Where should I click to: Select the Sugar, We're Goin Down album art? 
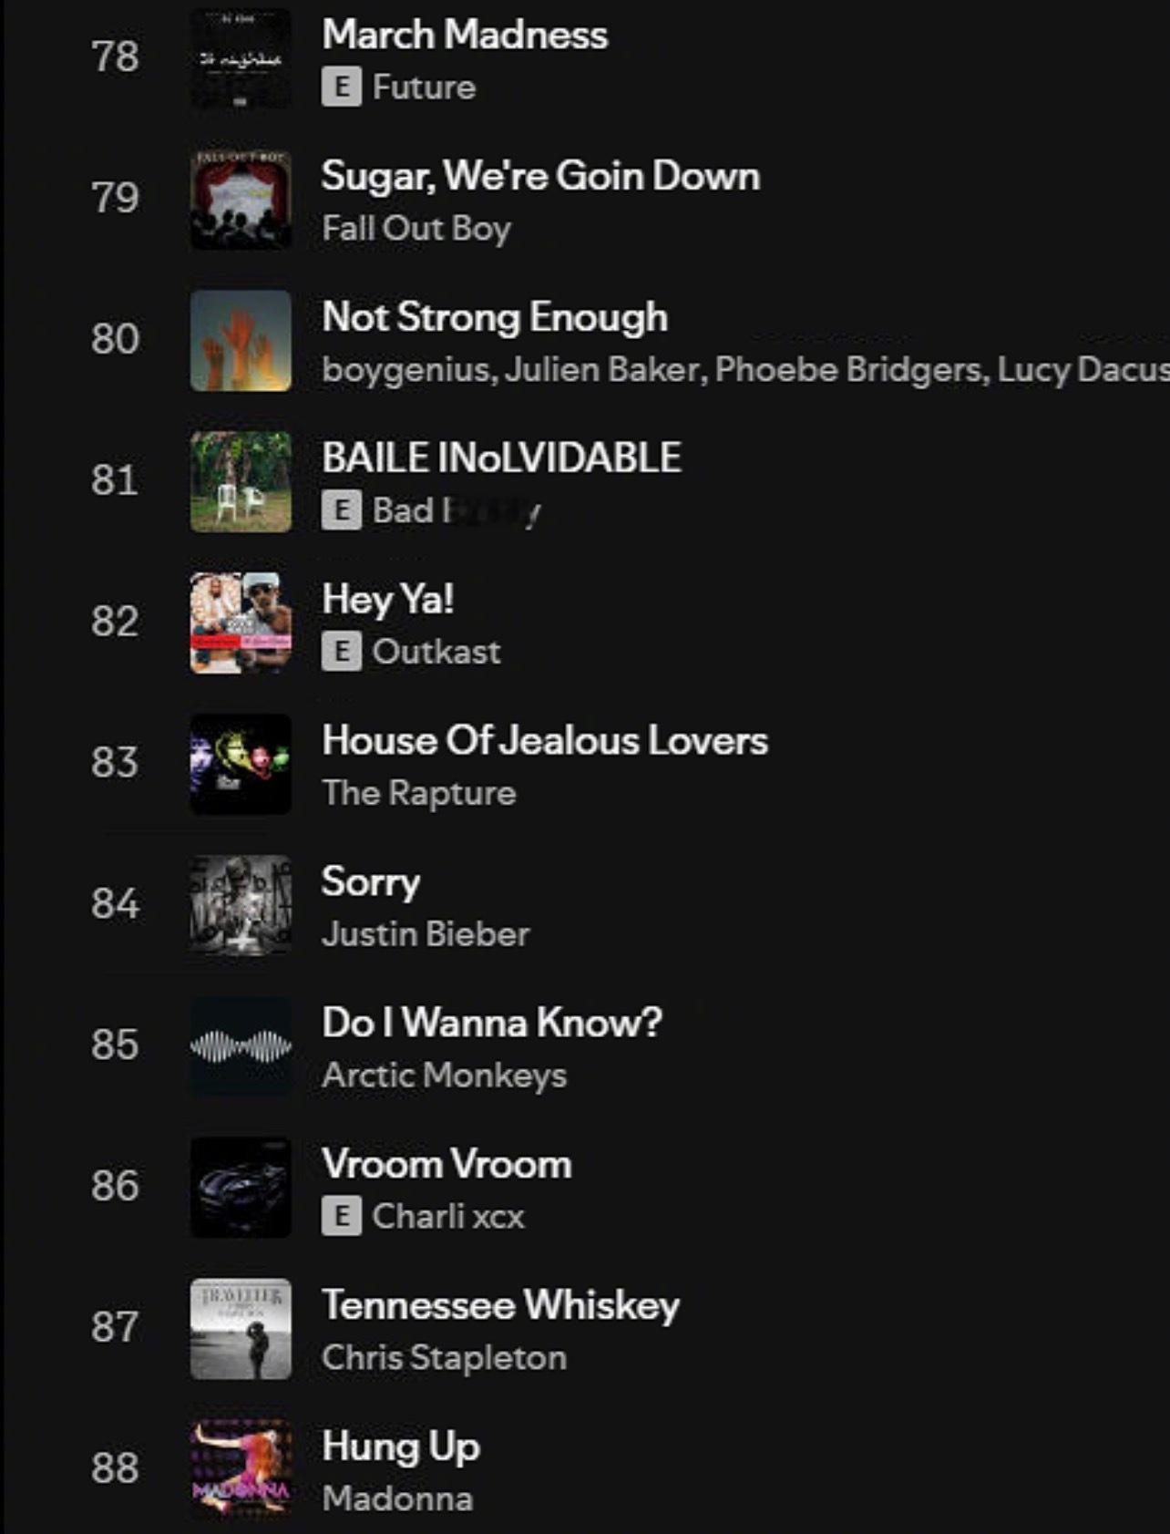coord(241,200)
